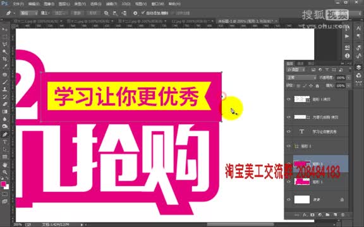
Task: Select the Crop tool
Action: [x=4, y=59]
